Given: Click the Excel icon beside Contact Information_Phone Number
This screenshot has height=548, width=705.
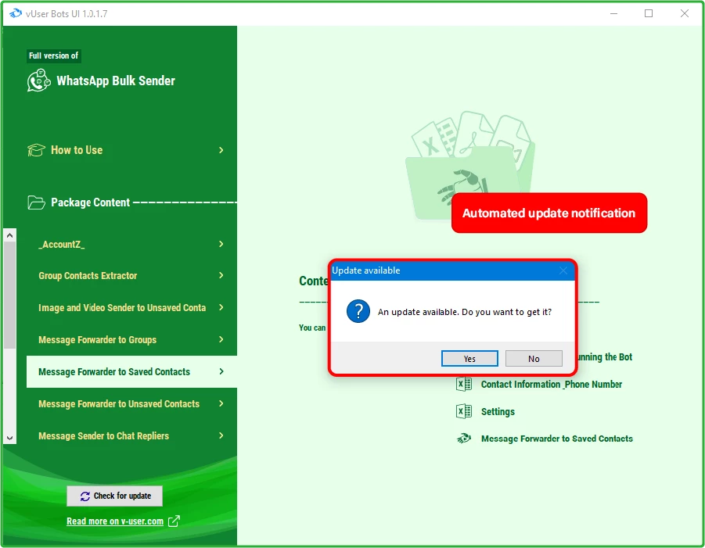Looking at the screenshot, I should coord(463,384).
